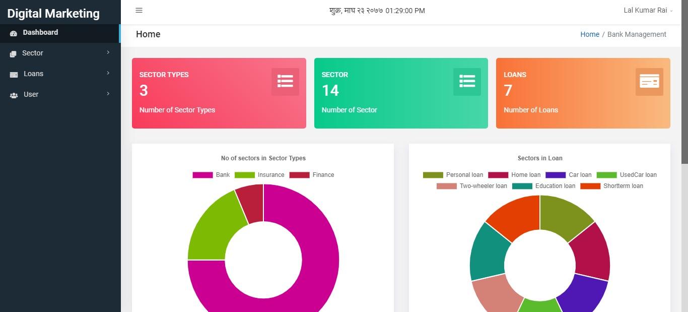Click the 'Sectors in Loan' chart title
The image size is (688, 312).
point(540,158)
